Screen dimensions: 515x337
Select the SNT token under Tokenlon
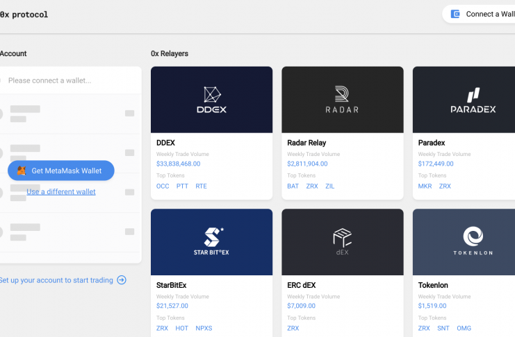443,328
